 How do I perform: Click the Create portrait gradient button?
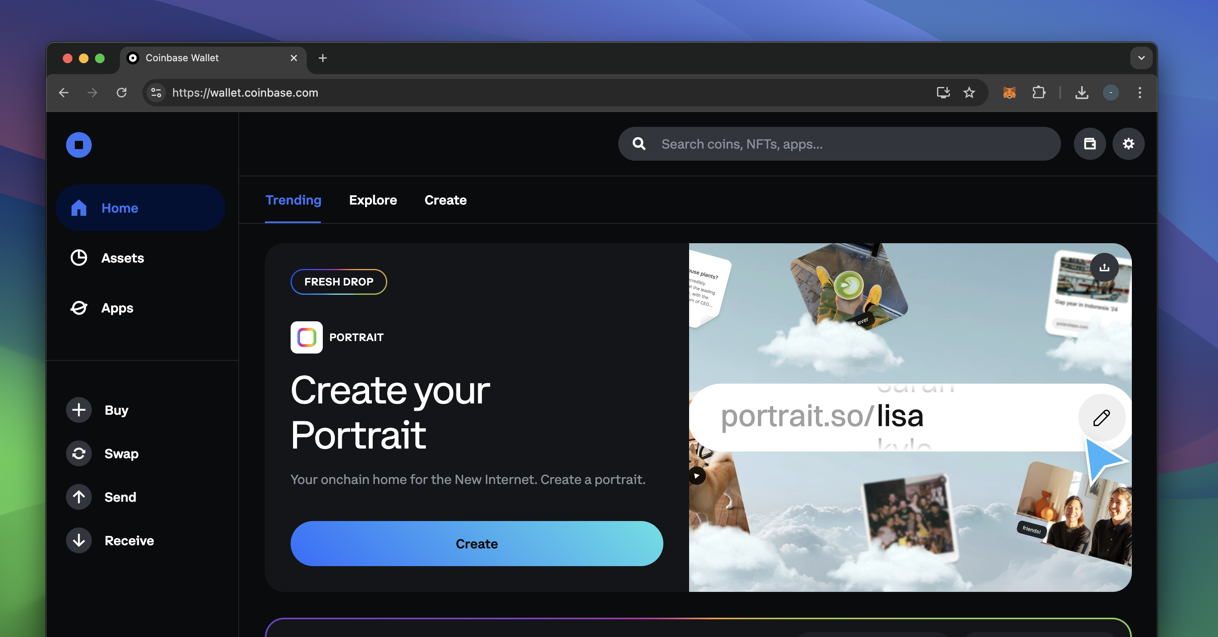[477, 544]
